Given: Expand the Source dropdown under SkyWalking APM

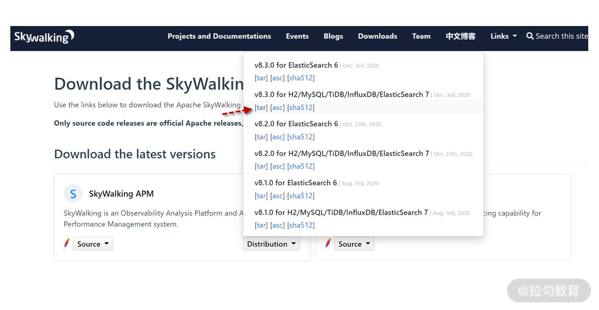Looking at the screenshot, I should point(93,244).
